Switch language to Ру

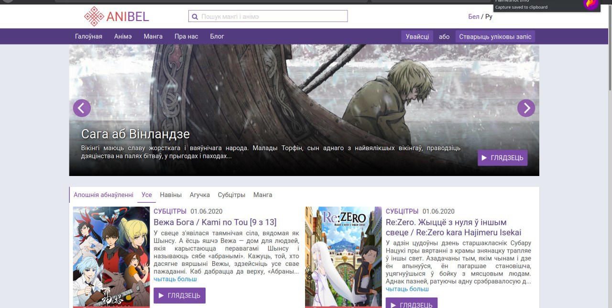point(489,16)
